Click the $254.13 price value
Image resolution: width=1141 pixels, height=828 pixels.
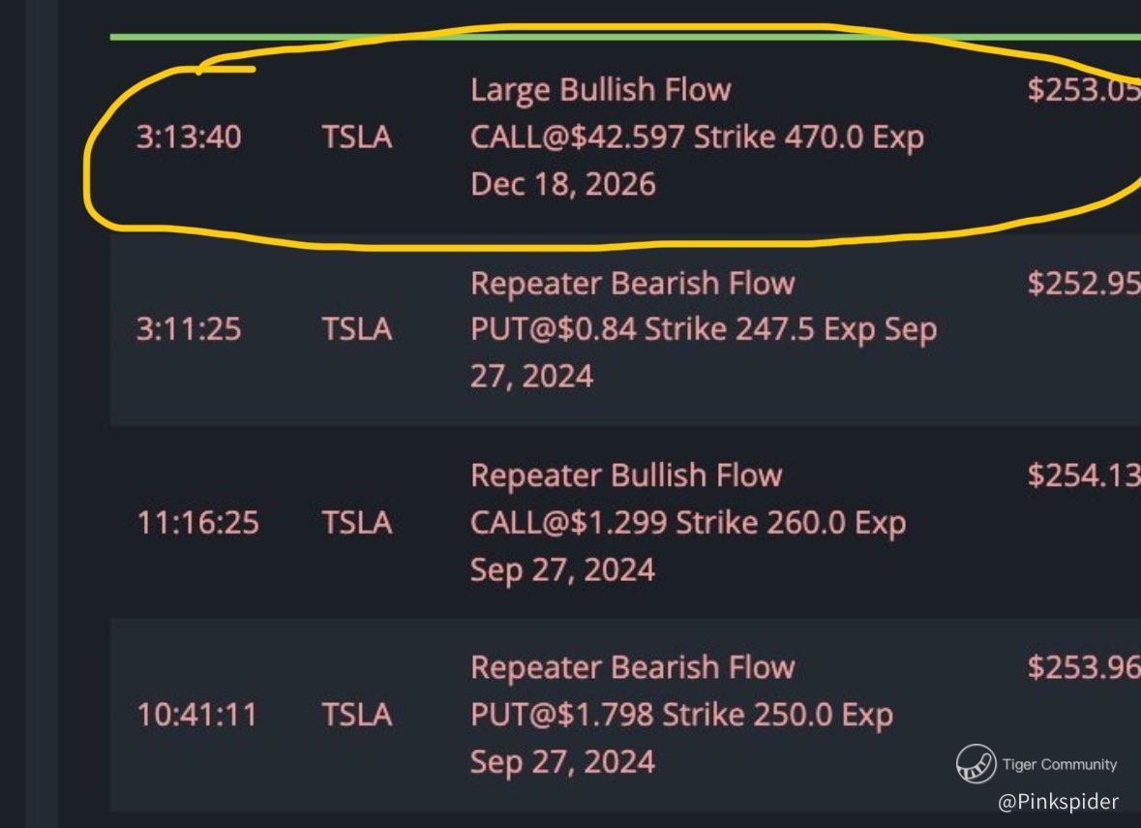pos(1084,475)
